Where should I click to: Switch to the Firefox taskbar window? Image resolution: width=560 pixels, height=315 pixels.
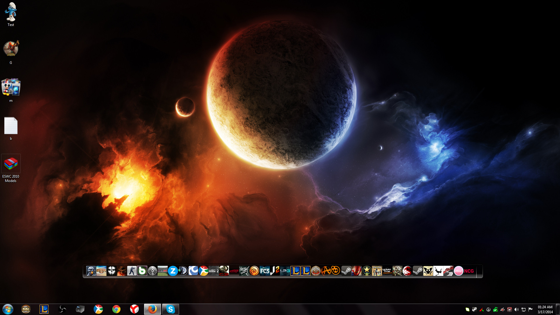coord(152,309)
